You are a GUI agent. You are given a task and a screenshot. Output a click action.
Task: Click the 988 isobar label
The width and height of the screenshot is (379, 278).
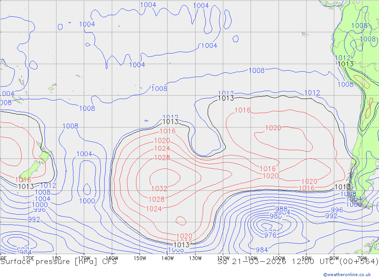pyautogui.click(x=281, y=209)
